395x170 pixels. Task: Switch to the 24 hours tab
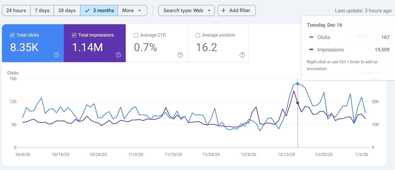click(x=16, y=10)
